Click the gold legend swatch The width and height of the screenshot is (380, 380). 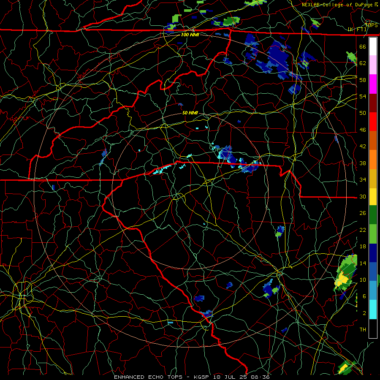pos(373,179)
